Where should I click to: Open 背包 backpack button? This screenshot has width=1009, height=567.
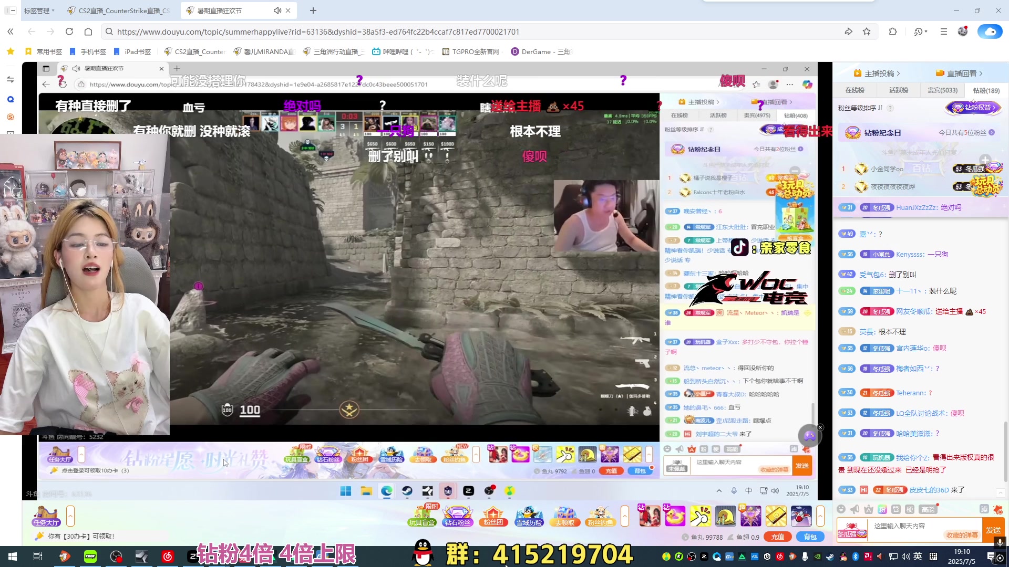(x=810, y=537)
